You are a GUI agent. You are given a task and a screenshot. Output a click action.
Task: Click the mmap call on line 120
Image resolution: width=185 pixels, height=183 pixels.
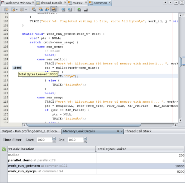click(60, 106)
